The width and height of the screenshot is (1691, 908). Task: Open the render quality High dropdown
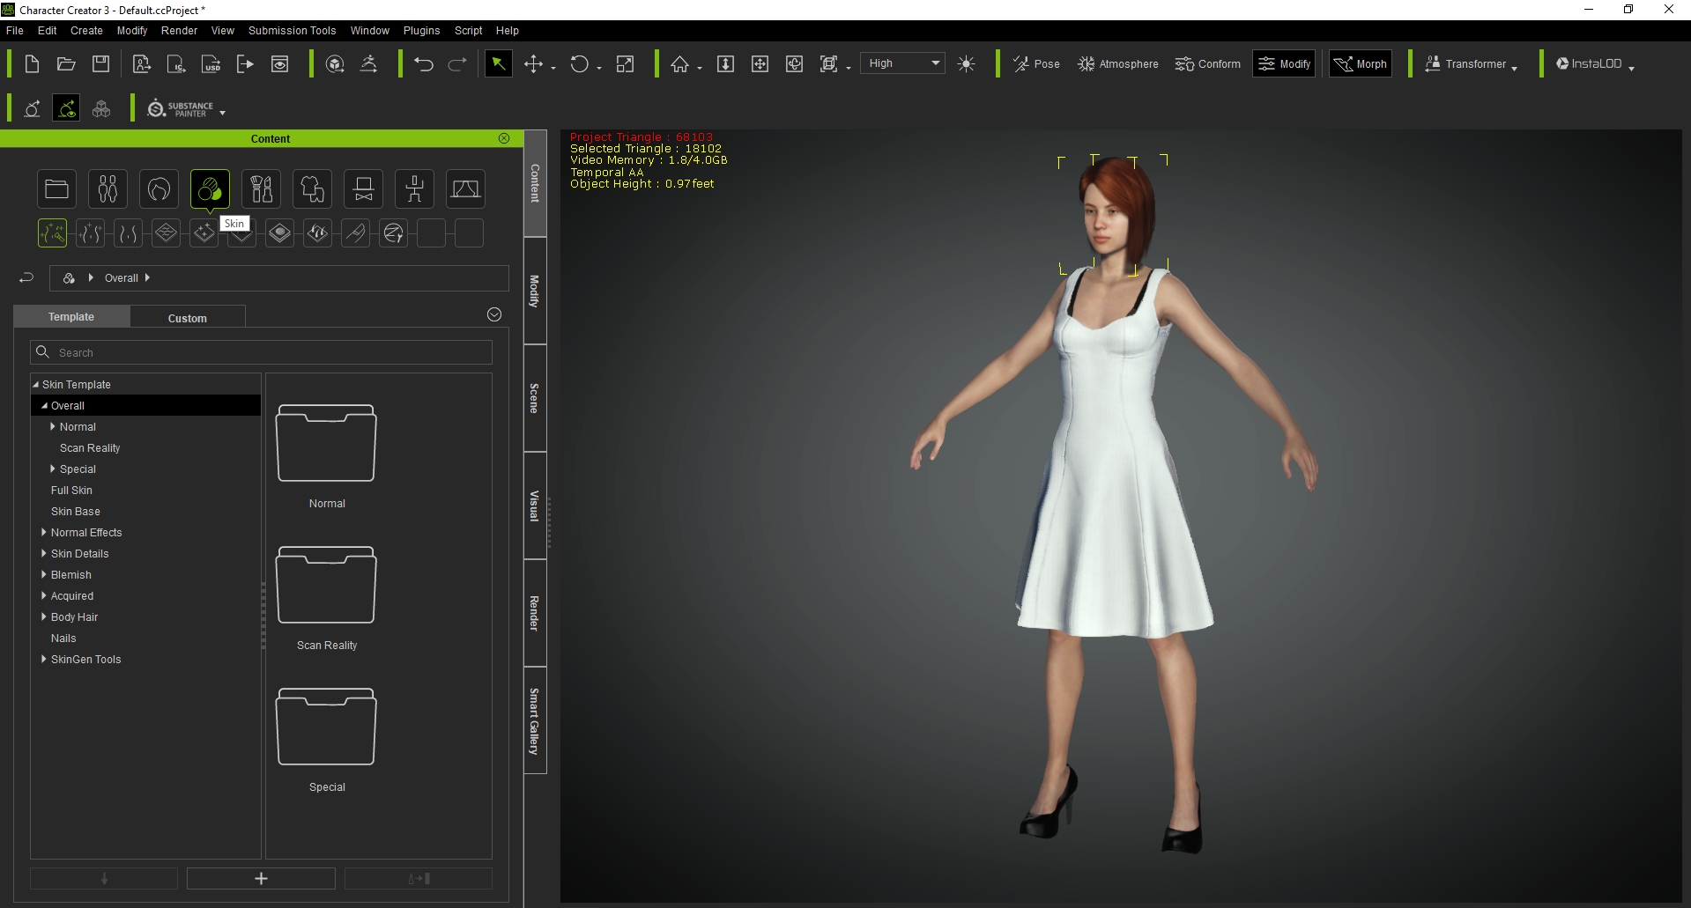pos(902,63)
